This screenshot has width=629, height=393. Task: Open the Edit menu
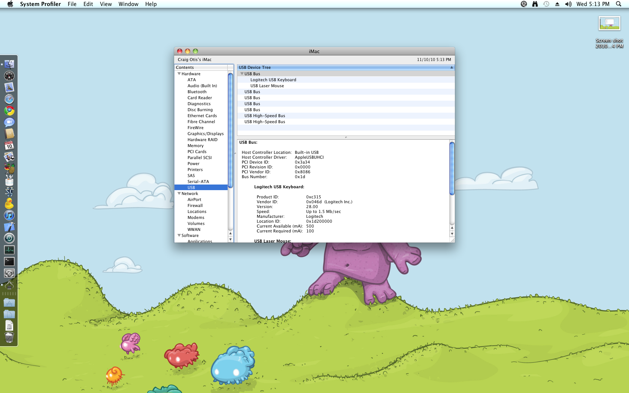(x=88, y=4)
